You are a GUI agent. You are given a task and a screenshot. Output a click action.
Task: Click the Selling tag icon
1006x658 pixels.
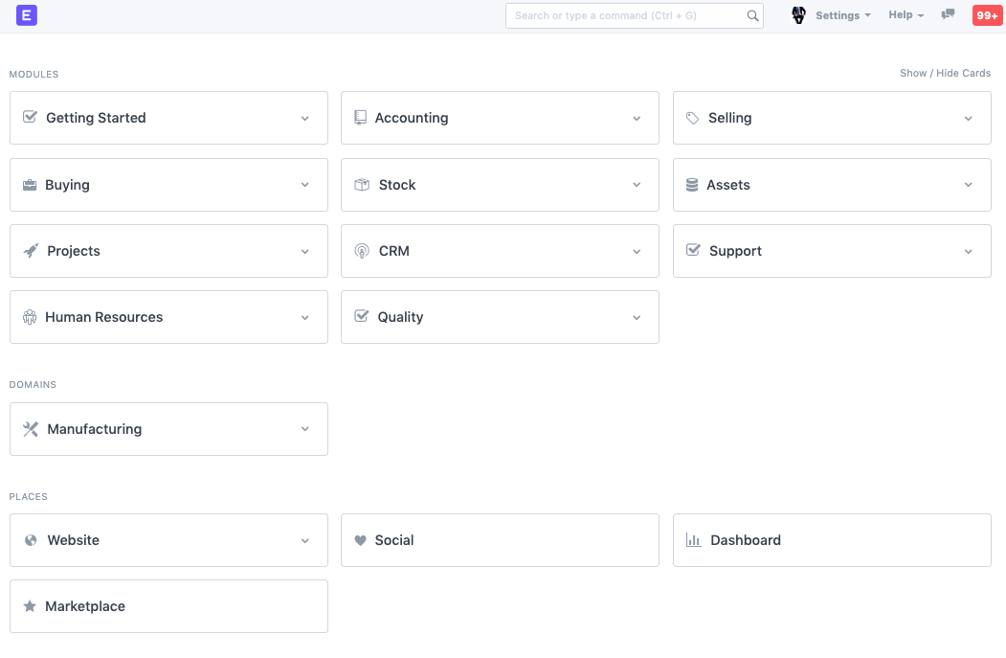point(693,118)
